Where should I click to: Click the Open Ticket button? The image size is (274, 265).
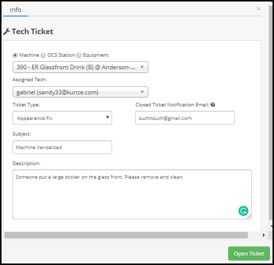click(x=249, y=253)
